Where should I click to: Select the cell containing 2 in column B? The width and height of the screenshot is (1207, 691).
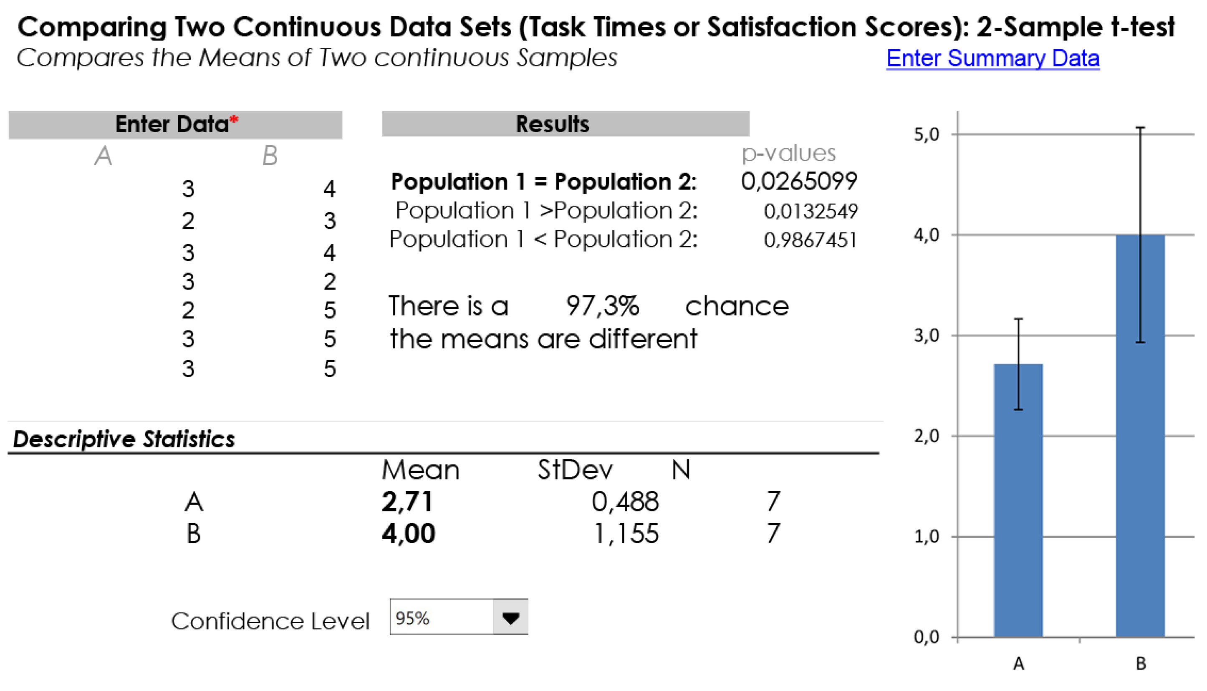(330, 281)
